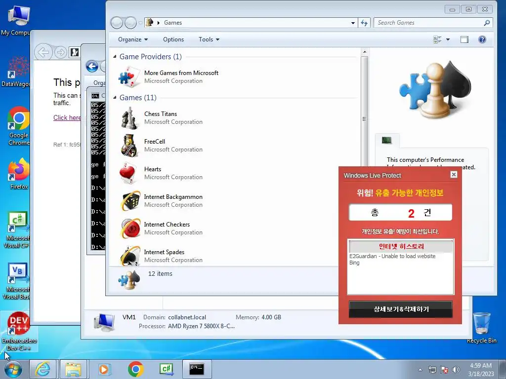Viewport: 506px width, 379px height.
Task: Toggle the preview pane icon
Action: click(x=464, y=39)
